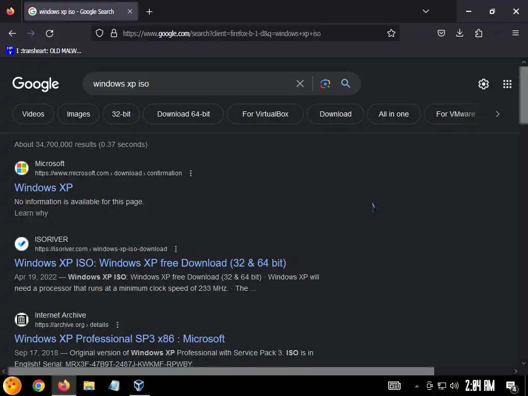Select the Videos filter chip
This screenshot has height=396, width=528.
pos(33,114)
